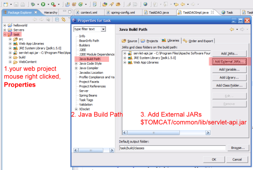This screenshot has height=170, width=253.
Task: Click the External Tools run icon
Action: coord(53,4)
